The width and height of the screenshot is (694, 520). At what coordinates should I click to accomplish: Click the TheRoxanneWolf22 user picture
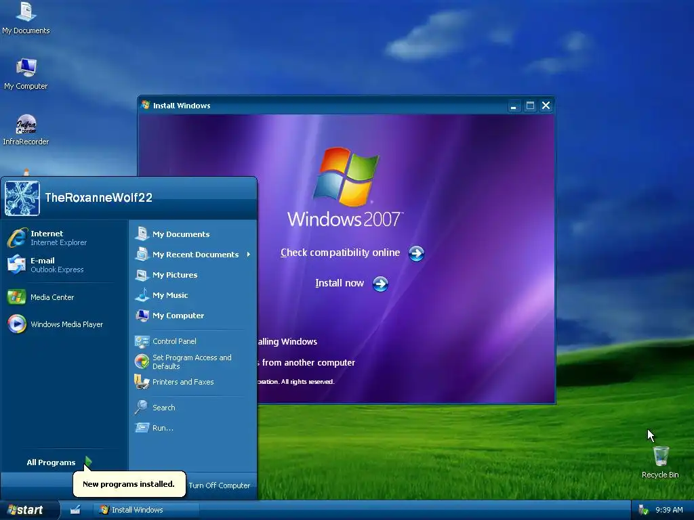click(22, 198)
